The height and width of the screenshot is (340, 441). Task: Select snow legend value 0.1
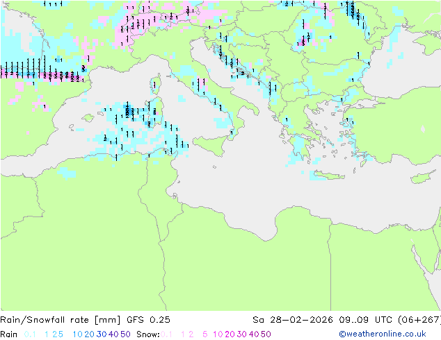click(x=166, y=334)
